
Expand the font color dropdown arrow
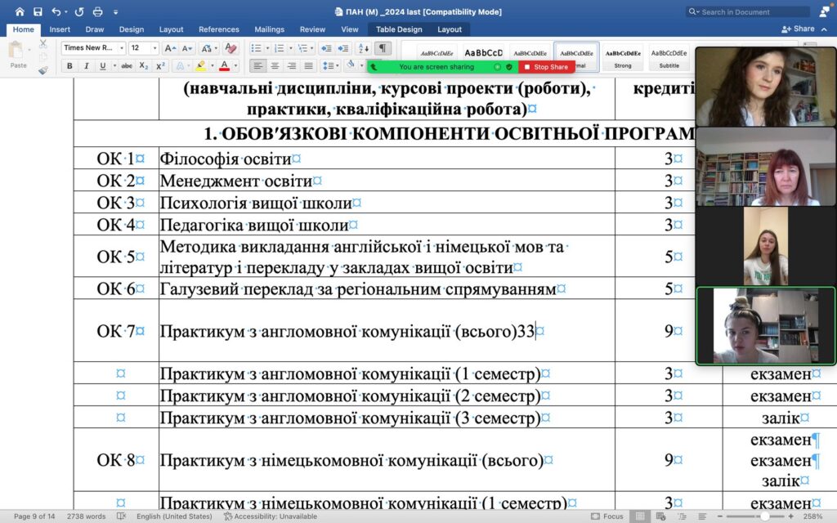click(x=235, y=66)
